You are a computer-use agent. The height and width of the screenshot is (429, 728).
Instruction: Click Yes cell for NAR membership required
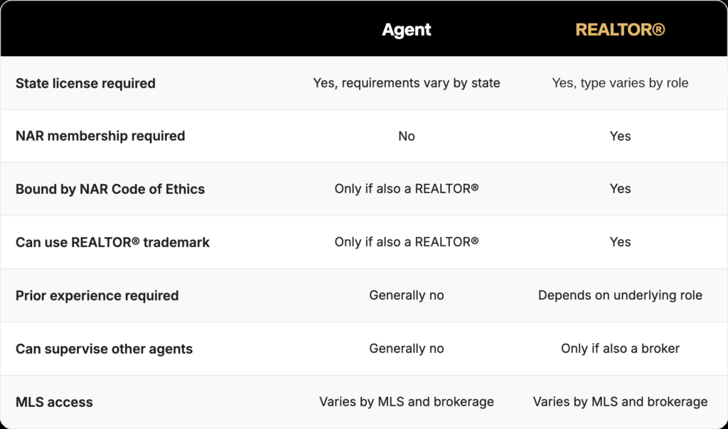pyautogui.click(x=620, y=136)
